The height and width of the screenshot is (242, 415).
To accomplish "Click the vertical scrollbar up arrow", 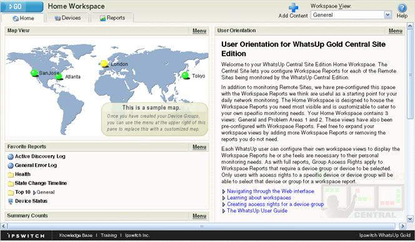I will click(410, 26).
